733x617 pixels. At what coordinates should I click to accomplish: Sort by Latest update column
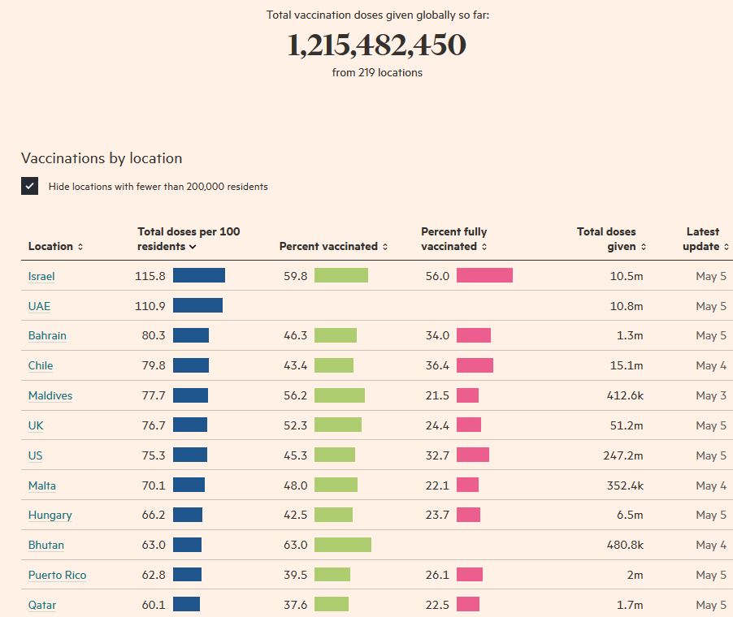click(702, 239)
